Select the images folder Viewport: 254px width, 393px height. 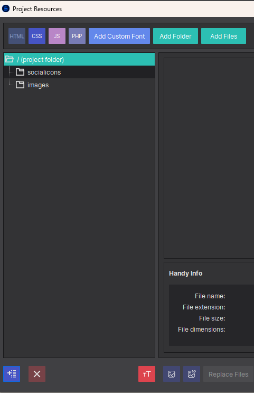(79, 85)
